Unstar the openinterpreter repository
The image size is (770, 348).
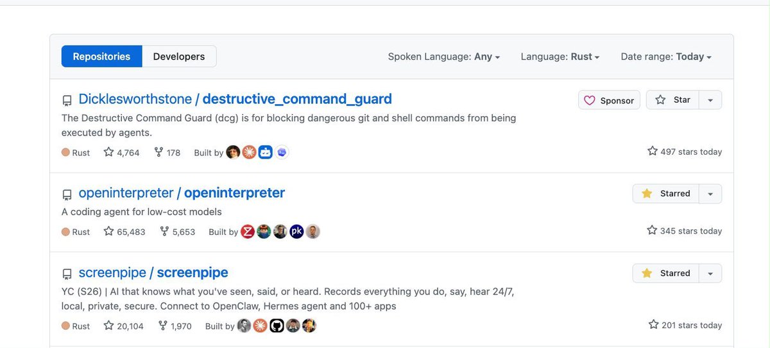point(666,194)
